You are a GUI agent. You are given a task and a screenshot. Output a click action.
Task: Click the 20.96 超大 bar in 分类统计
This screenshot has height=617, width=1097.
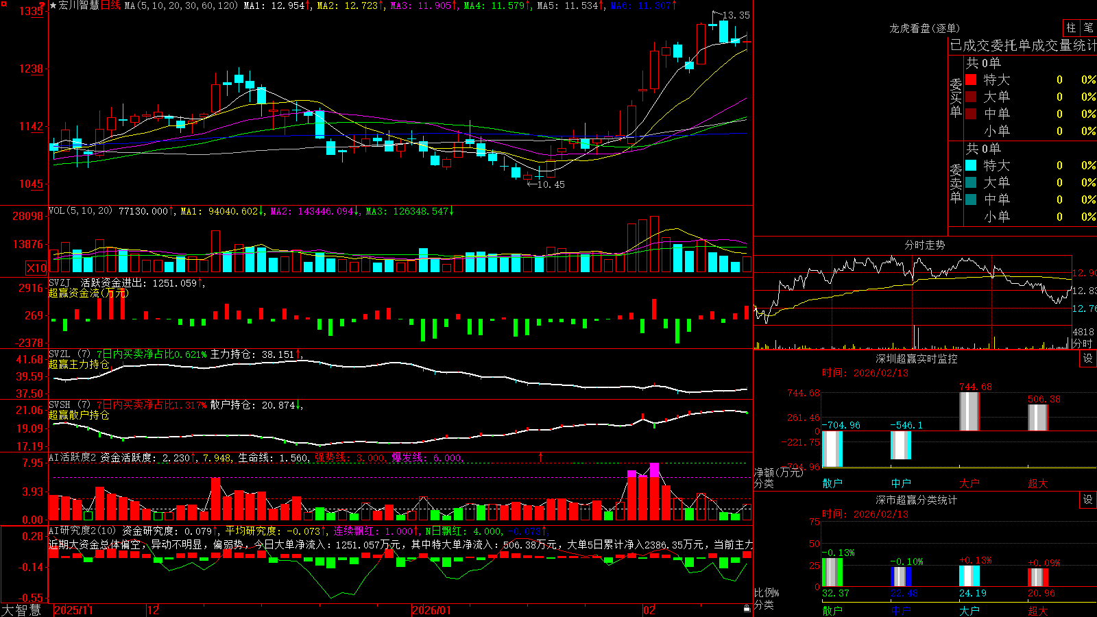coord(1038,577)
